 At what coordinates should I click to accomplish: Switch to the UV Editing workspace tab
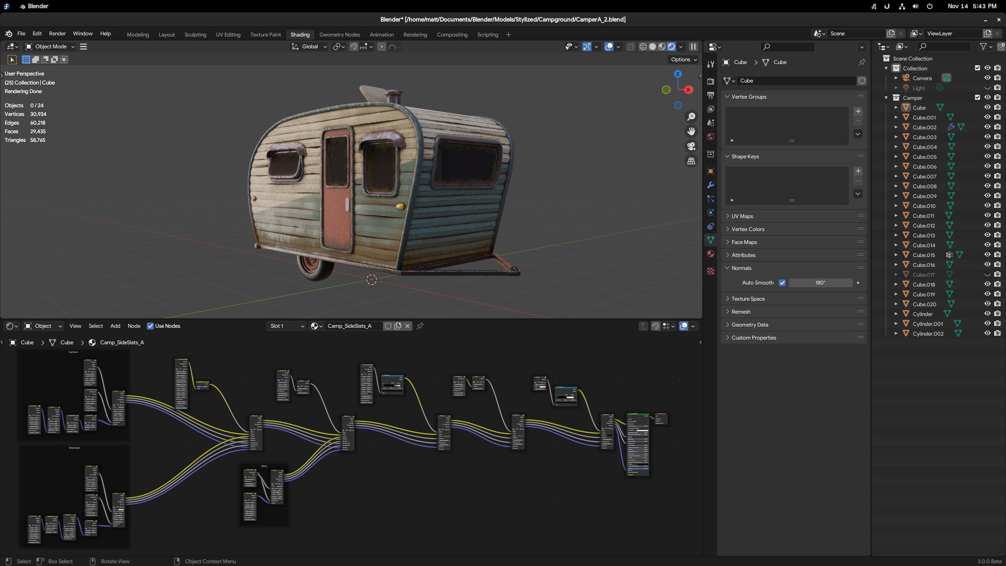(x=228, y=35)
